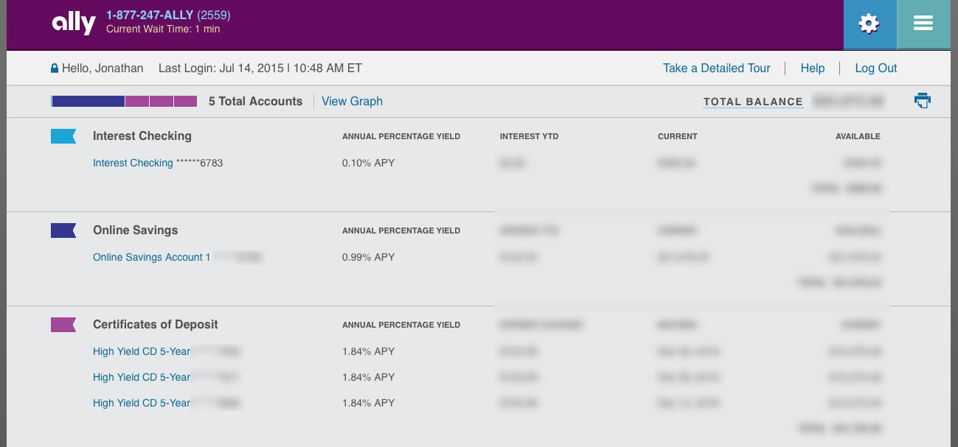Click the light blue Interest Checking flag

point(63,136)
